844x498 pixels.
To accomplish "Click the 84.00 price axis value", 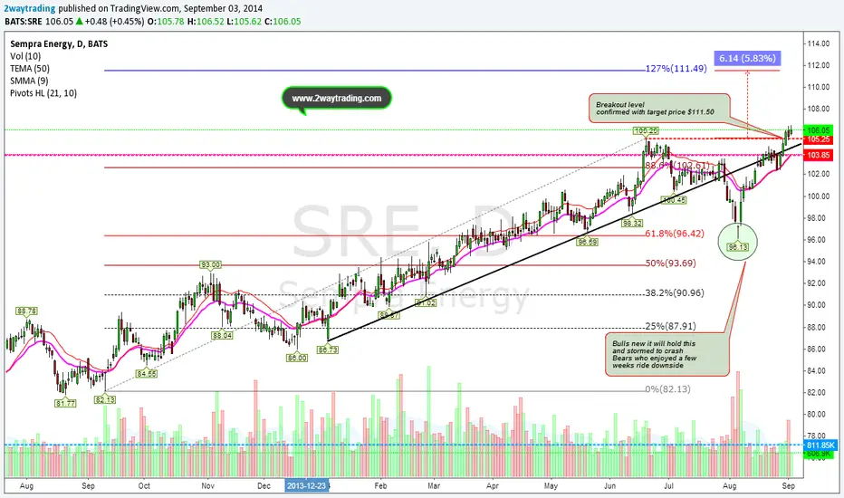I will coord(818,370).
